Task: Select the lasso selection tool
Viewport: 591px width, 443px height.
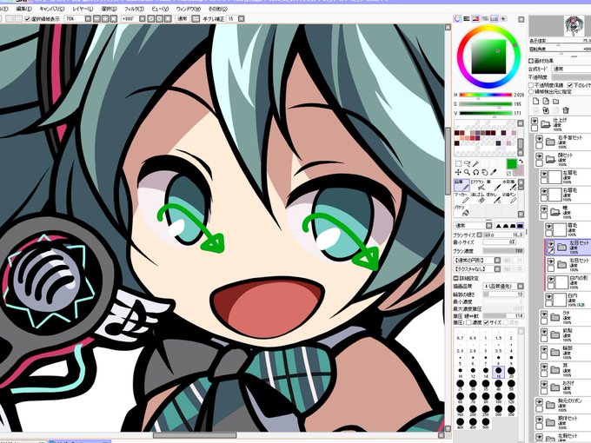Action: pos(468,163)
